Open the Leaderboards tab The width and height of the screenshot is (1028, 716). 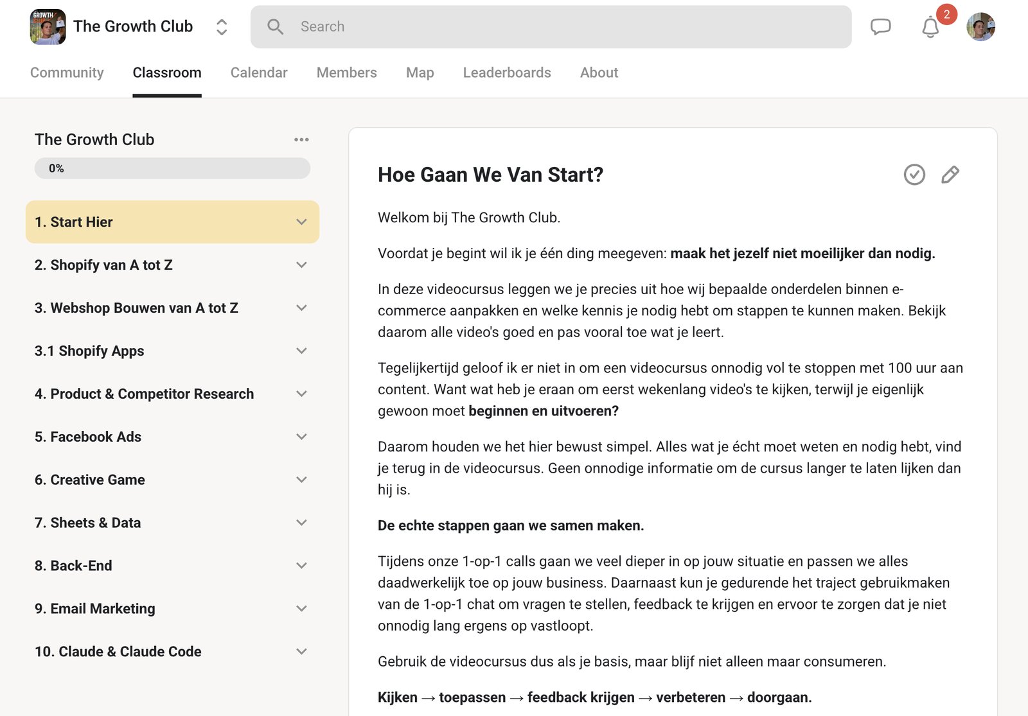click(507, 73)
